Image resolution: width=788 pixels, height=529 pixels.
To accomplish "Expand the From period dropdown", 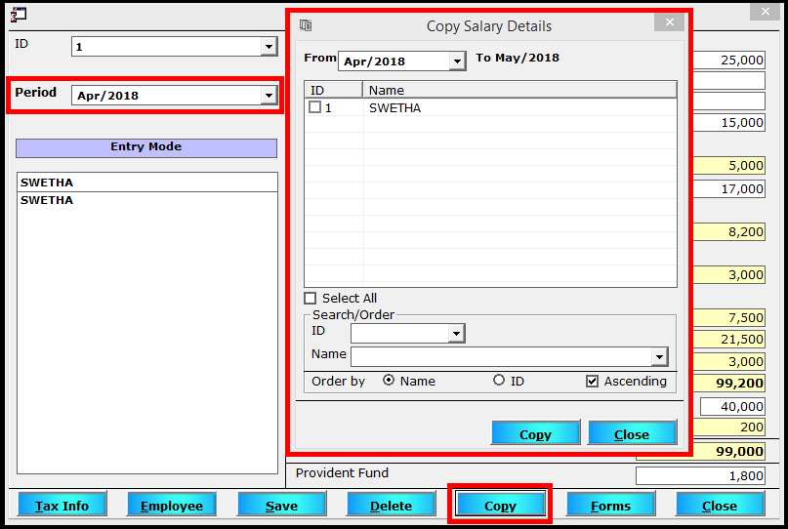I will click(457, 61).
